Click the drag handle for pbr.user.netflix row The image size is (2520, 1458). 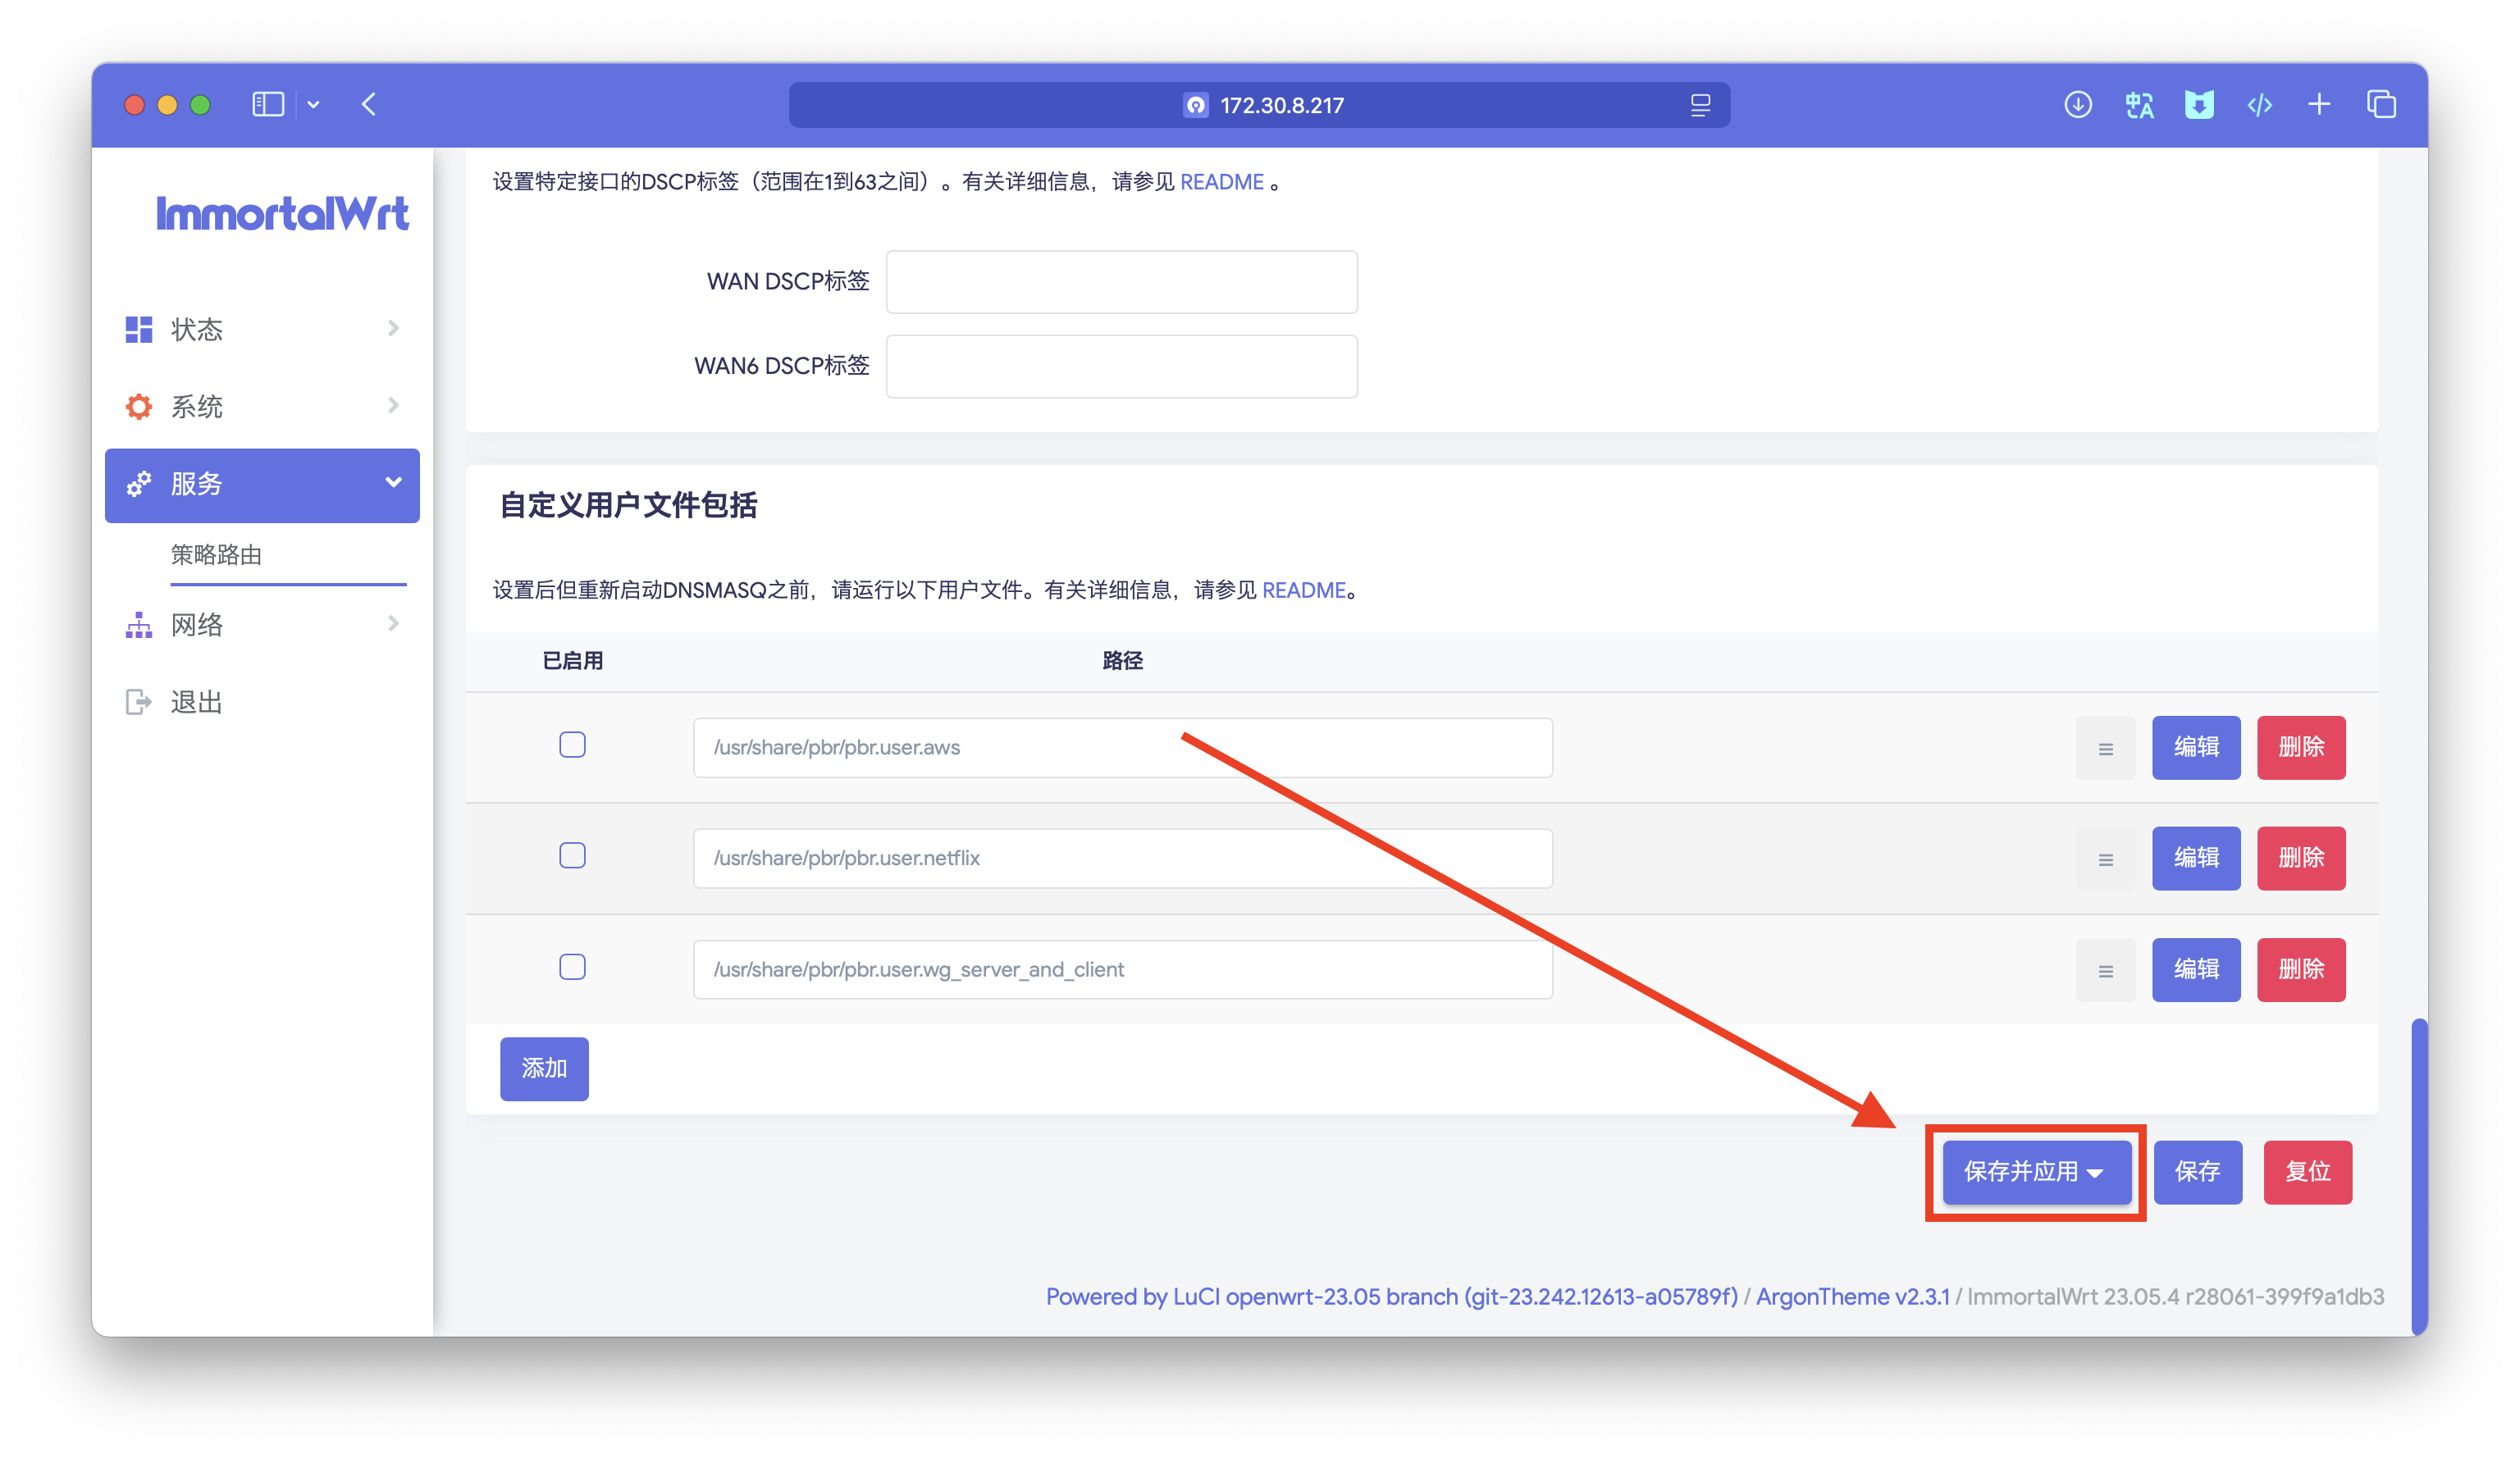tap(2105, 859)
